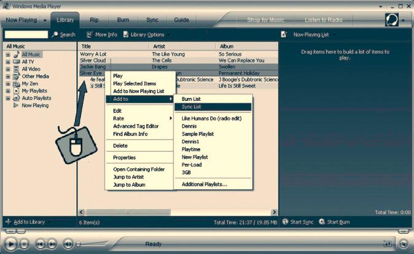The height and width of the screenshot is (254, 414).
Task: Select Auto Playlists in tree
Action: [36, 98]
